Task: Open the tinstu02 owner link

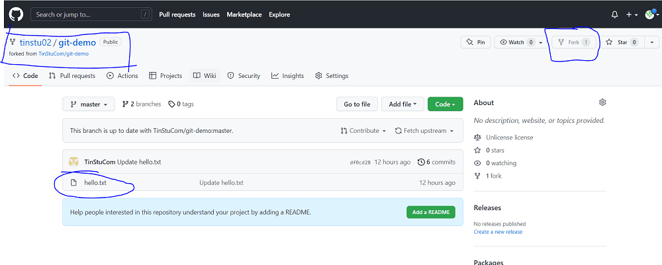Action: click(36, 42)
